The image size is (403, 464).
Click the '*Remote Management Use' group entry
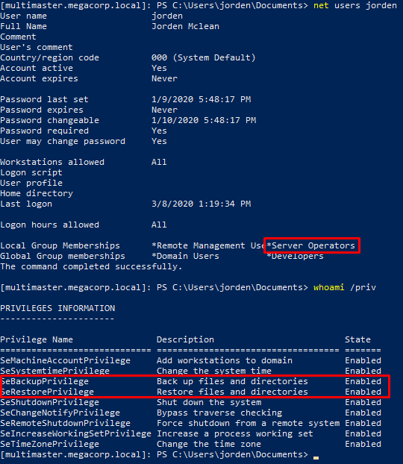point(208,245)
